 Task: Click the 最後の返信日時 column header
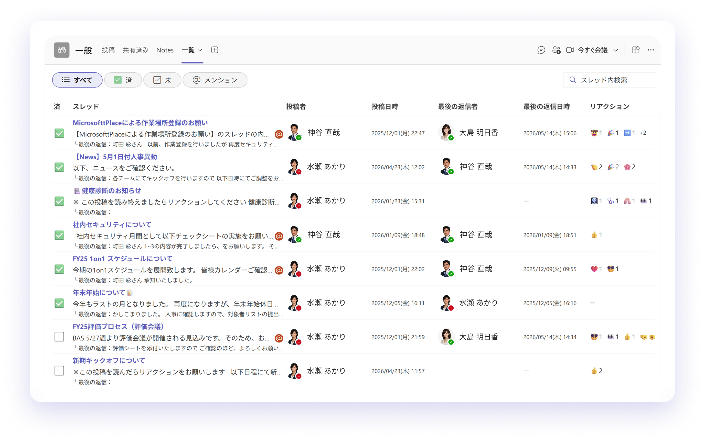point(546,107)
